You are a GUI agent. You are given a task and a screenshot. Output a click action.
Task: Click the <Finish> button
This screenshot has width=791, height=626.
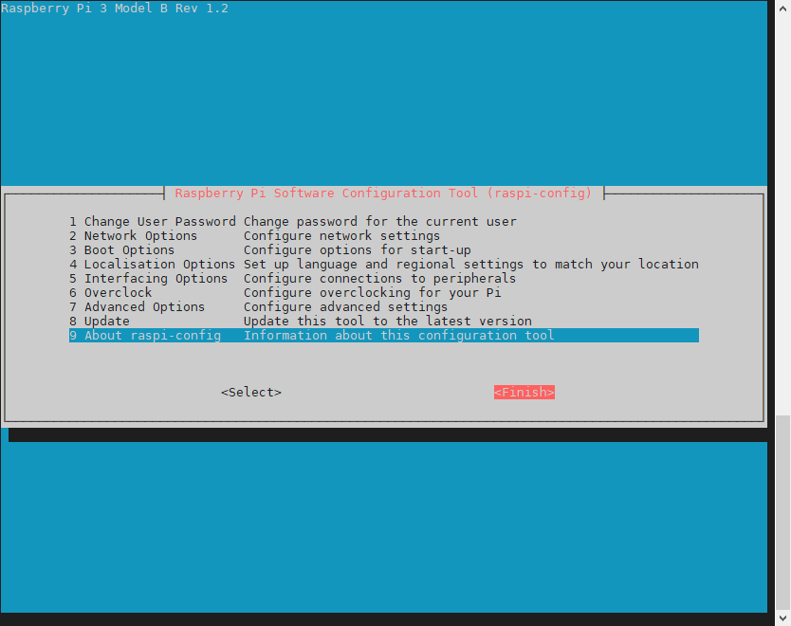click(524, 392)
